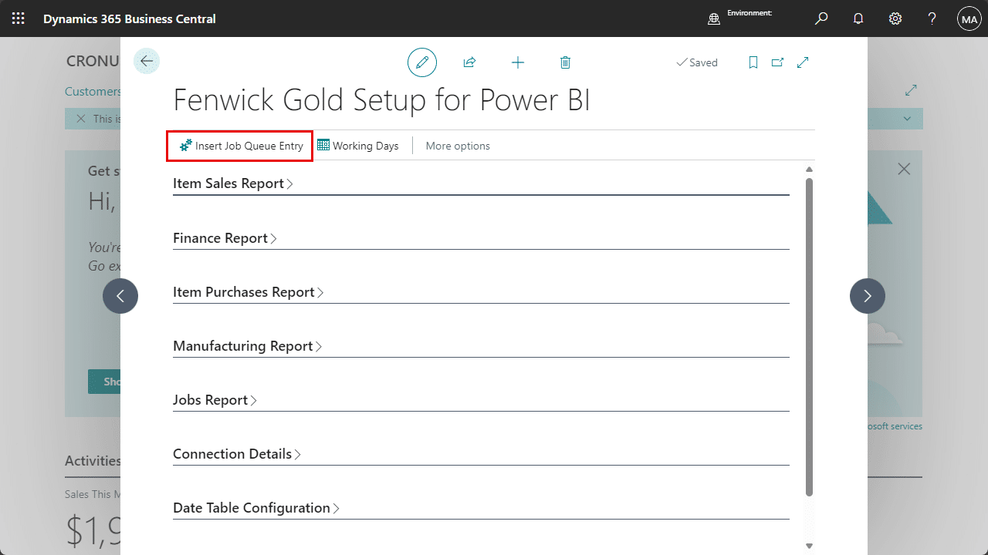Click the scrollbar up arrow

(x=809, y=170)
